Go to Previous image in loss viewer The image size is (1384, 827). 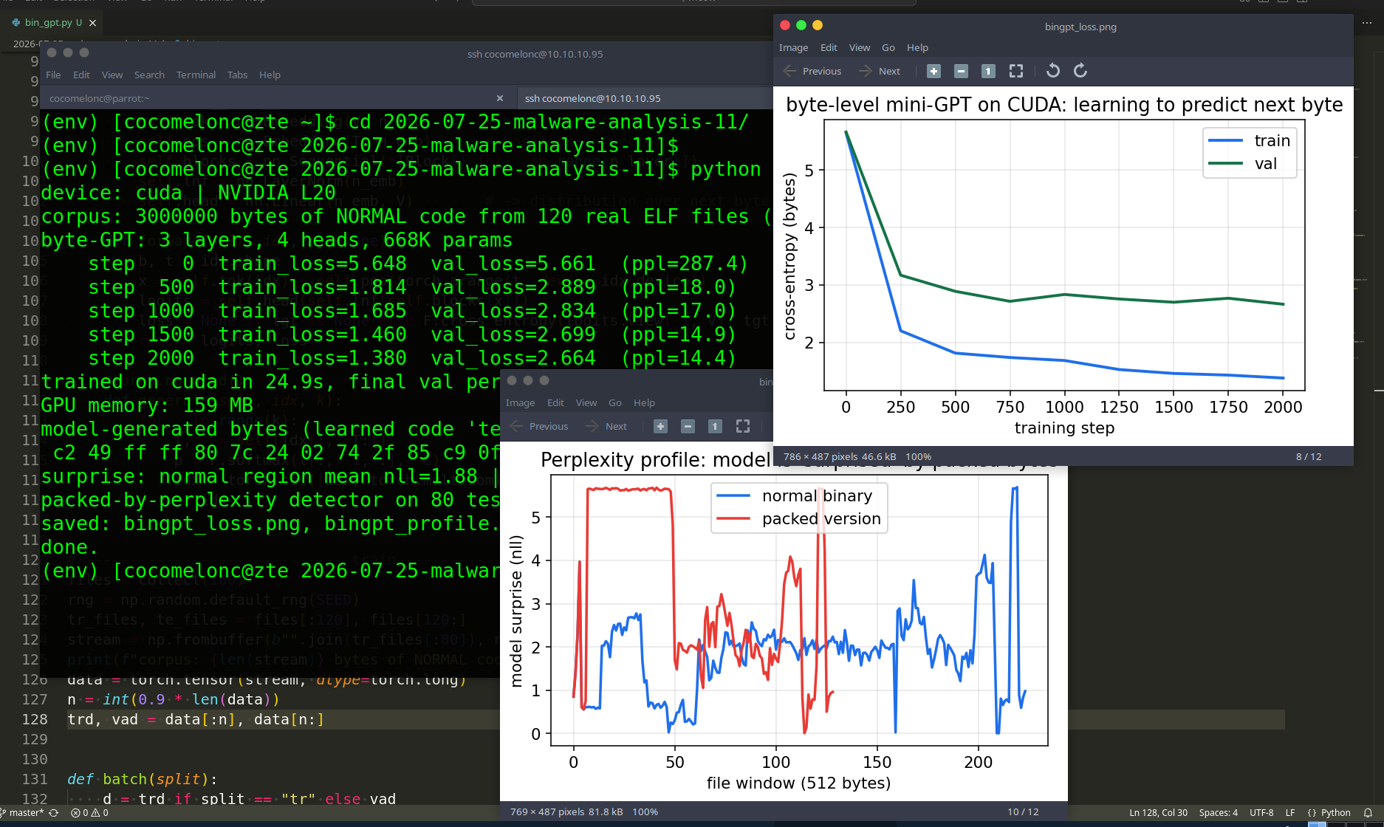pos(812,71)
